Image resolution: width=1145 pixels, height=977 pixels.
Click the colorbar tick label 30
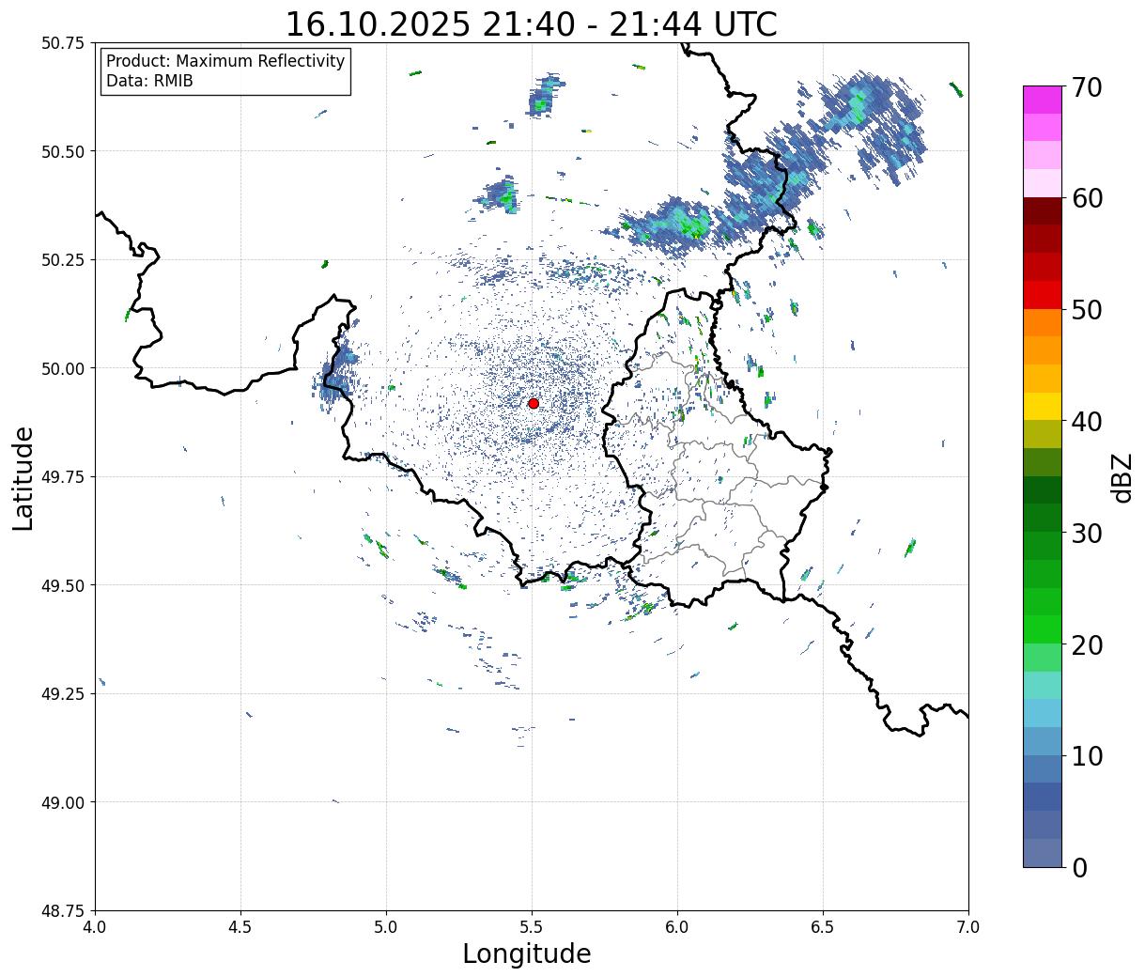point(1087,533)
